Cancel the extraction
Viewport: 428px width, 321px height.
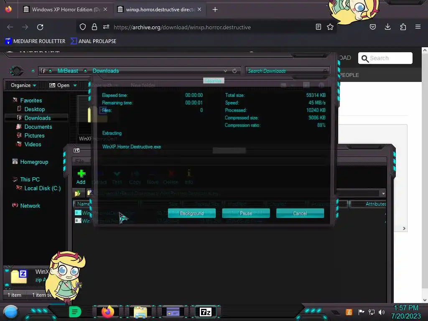tap(300, 214)
